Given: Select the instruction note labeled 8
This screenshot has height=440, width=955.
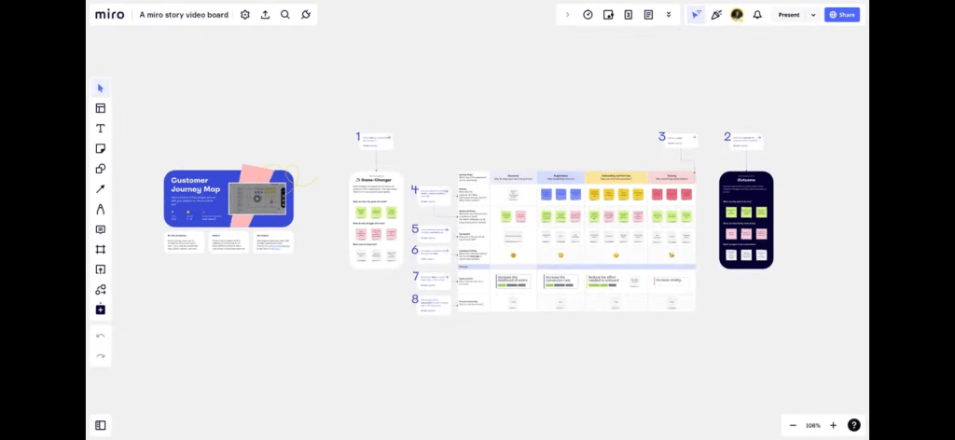Looking at the screenshot, I should (x=434, y=304).
